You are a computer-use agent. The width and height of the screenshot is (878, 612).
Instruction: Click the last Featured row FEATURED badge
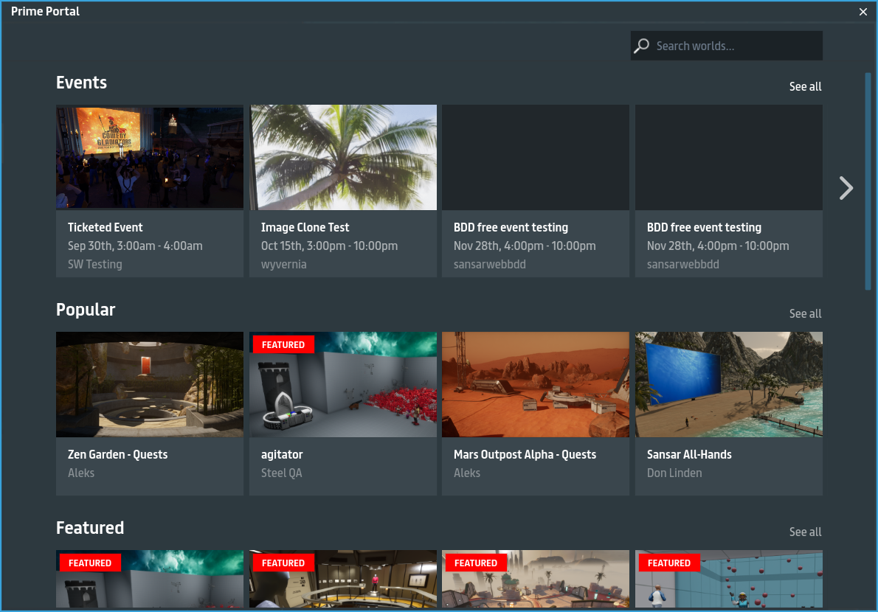click(x=669, y=563)
